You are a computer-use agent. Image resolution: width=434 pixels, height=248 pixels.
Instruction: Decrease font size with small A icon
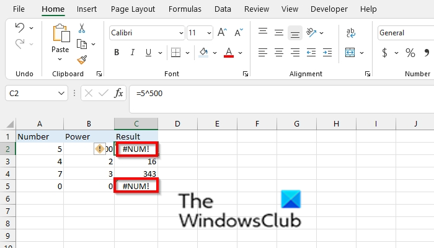239,33
